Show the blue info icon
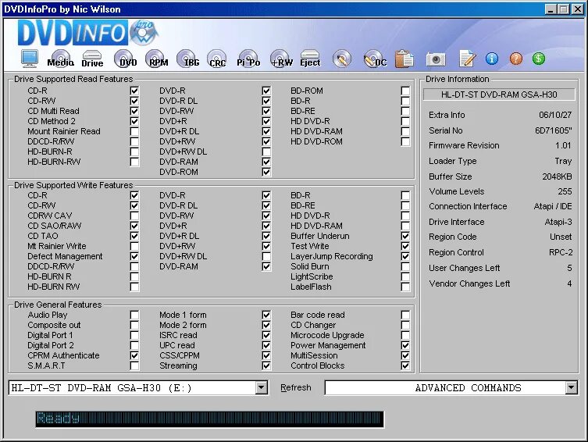Screen dimensions: 588x442 tap(492, 59)
